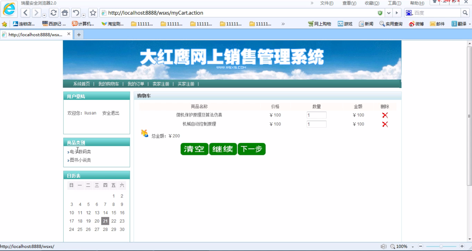Close the localhost tab
The image size is (472, 251).
(69, 34)
